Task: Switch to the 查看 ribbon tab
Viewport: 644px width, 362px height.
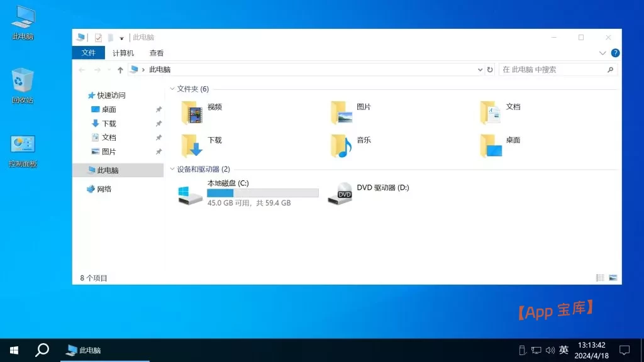Action: [x=156, y=53]
